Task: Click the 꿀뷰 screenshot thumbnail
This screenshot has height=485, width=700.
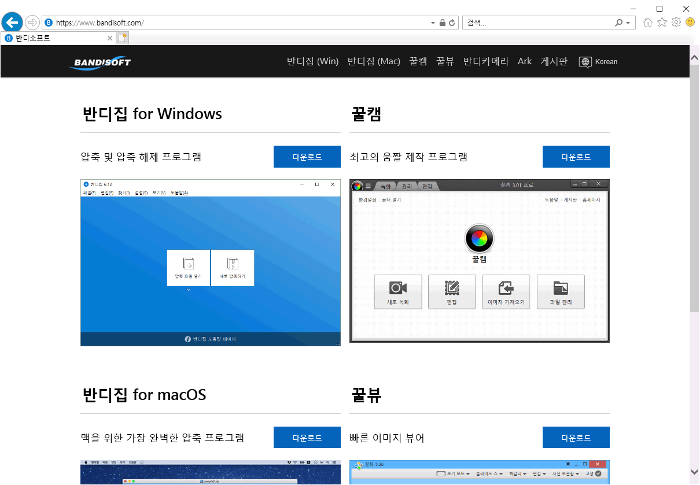Action: [x=480, y=472]
